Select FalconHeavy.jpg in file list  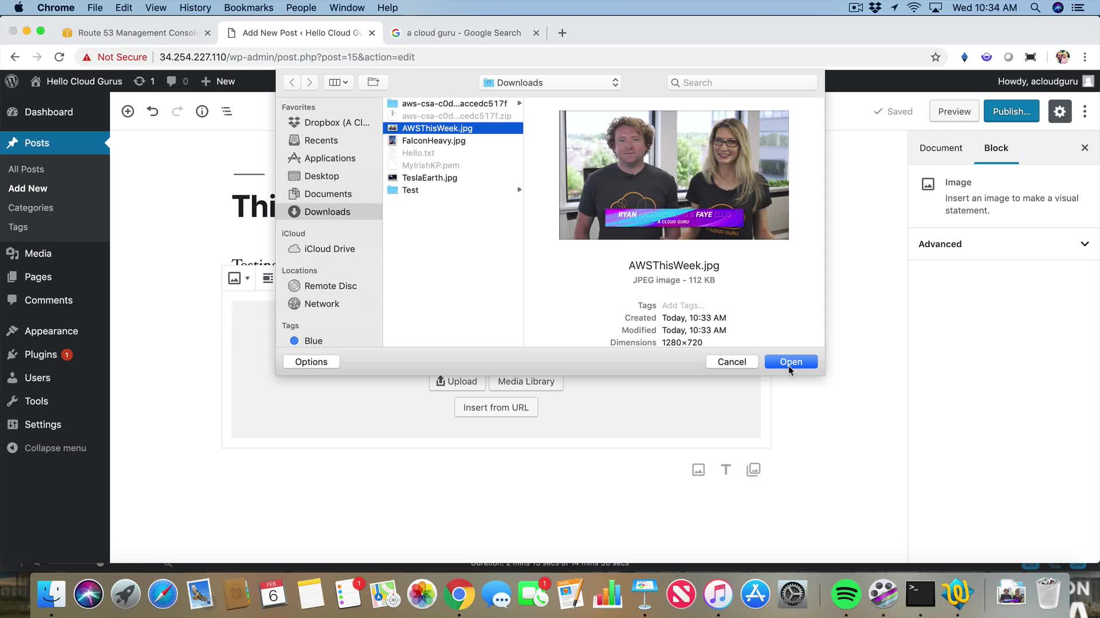point(433,141)
